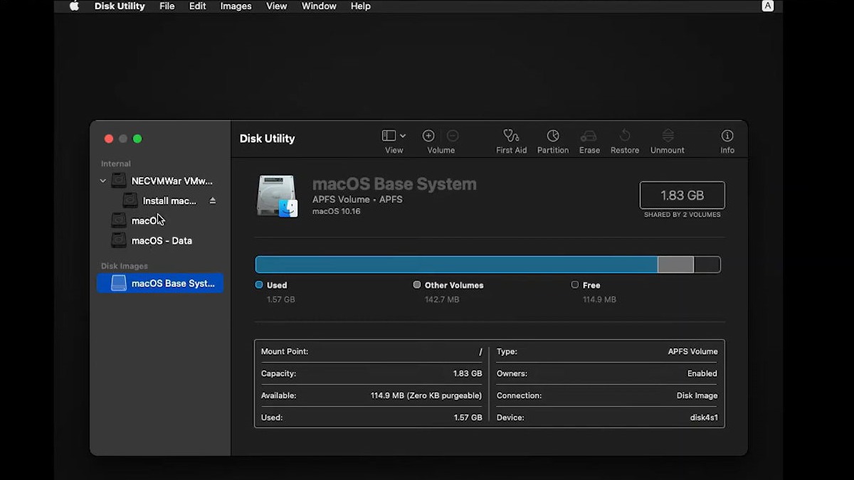Click the Apple menu logo
This screenshot has width=854, height=480.
click(x=74, y=6)
